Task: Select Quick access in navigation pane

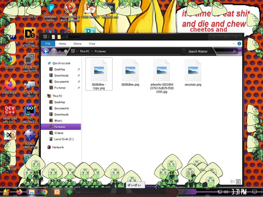Action: 61,63
